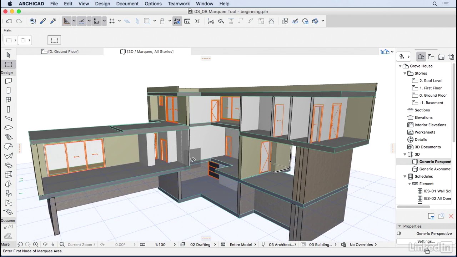
Task: Collapse the Grove House tree node
Action: coord(400,66)
